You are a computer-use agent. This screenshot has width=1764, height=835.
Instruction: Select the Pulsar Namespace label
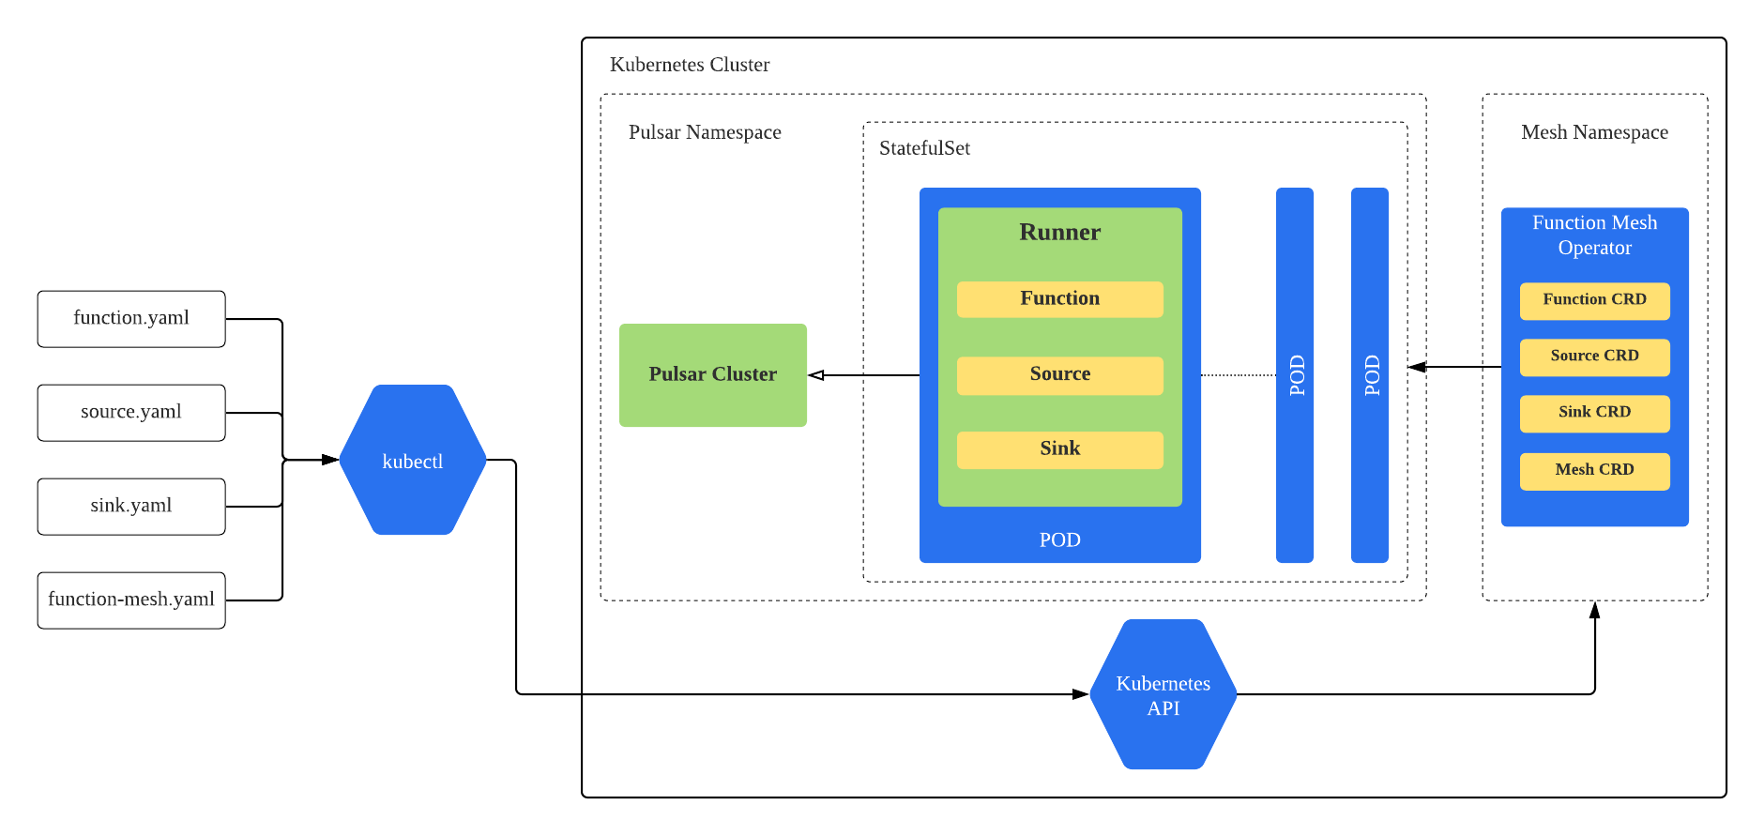(705, 132)
